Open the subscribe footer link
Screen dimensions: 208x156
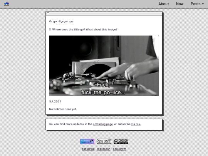click(88, 149)
